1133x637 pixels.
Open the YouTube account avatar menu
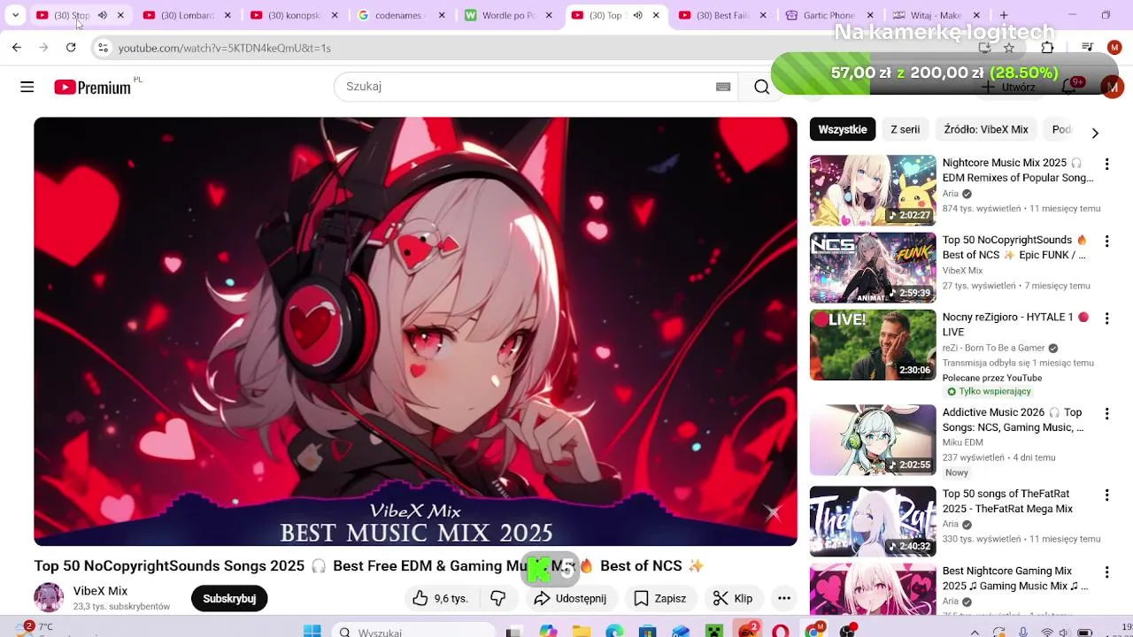pyautogui.click(x=1113, y=87)
